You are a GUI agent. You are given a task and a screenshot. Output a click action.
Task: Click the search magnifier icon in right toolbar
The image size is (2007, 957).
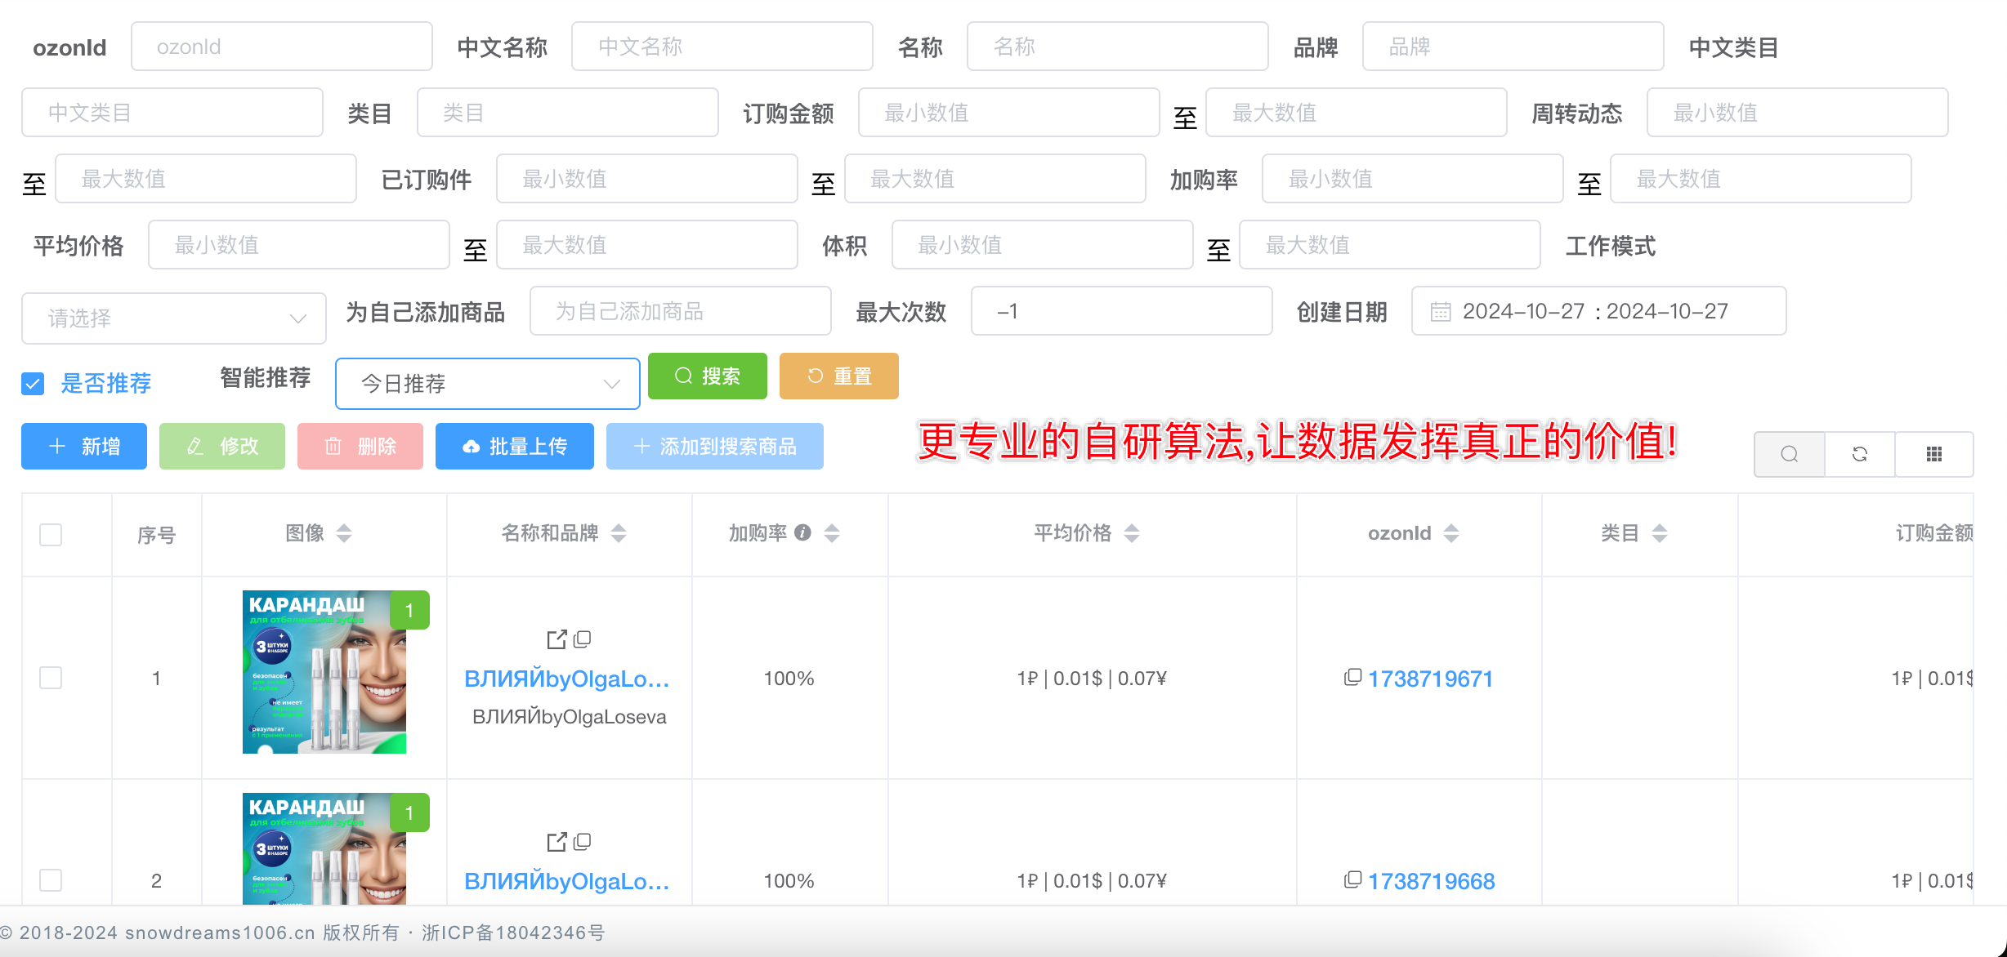(x=1789, y=454)
